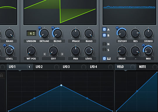Click the RAND knob next to PHASE
Viewport: 158px width, 112px height.
(x=89, y=33)
